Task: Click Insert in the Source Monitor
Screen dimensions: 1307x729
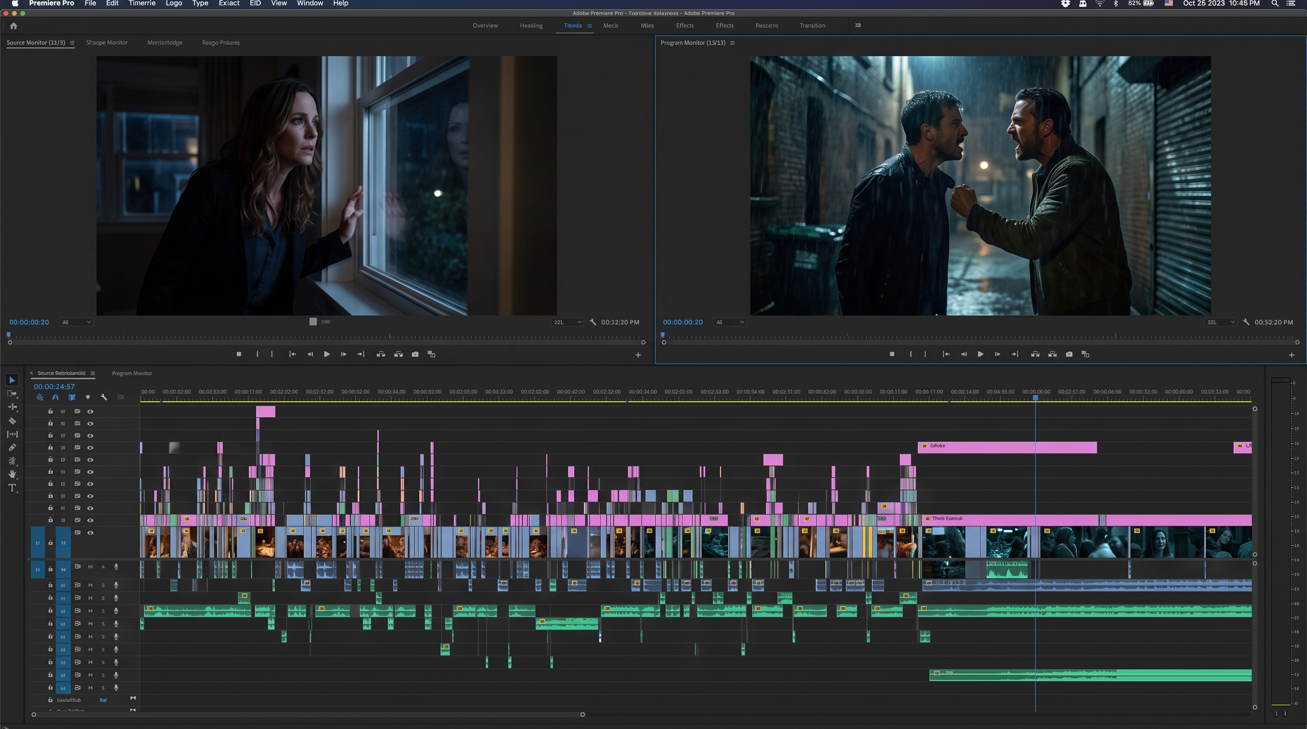Action: pyautogui.click(x=380, y=355)
